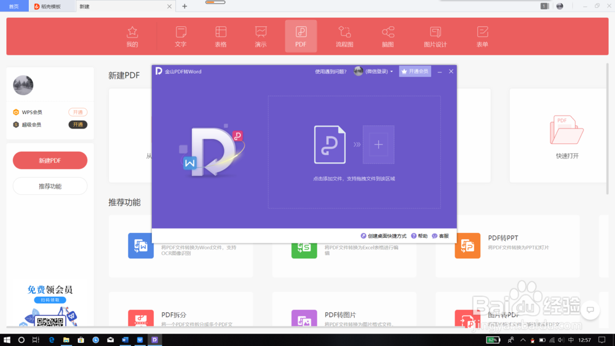The width and height of the screenshot is (615, 346).
Task: Click the purple PDF app taskbar icon
Action: click(x=154, y=340)
